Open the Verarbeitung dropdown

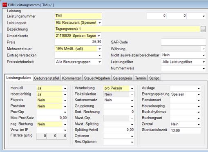point(132,88)
